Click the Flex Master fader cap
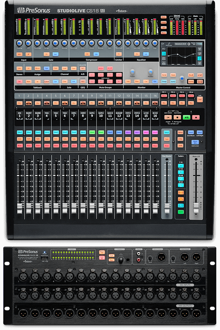220x330 pixels. tap(167, 208)
